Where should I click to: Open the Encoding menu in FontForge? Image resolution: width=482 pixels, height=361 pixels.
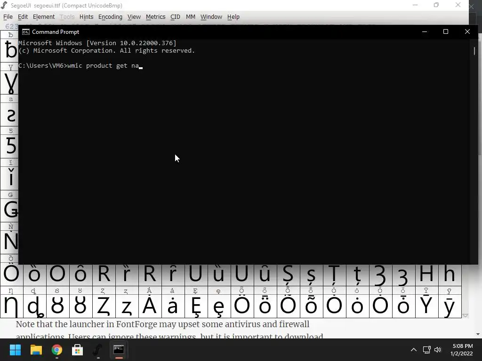(x=110, y=17)
